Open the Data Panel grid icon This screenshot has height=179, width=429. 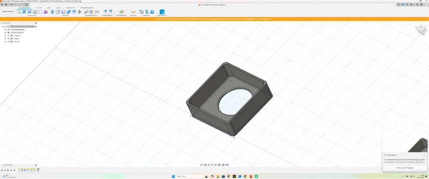coord(2,4)
